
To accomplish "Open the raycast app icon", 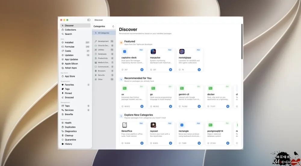I will point(153,125).
